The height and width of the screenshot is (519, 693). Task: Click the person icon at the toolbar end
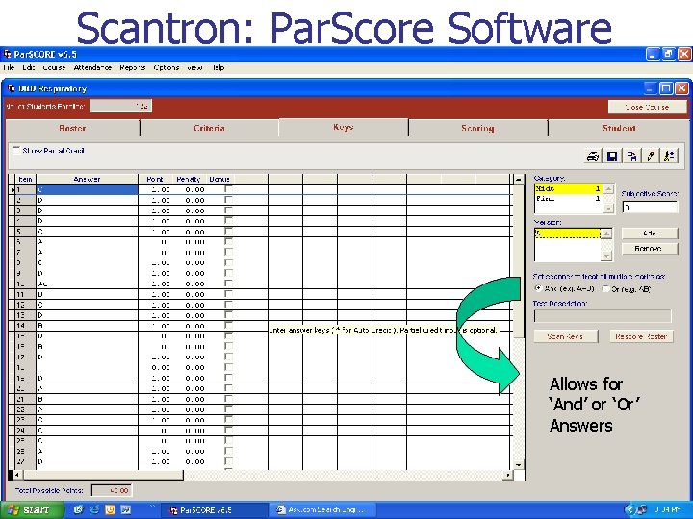(669, 156)
